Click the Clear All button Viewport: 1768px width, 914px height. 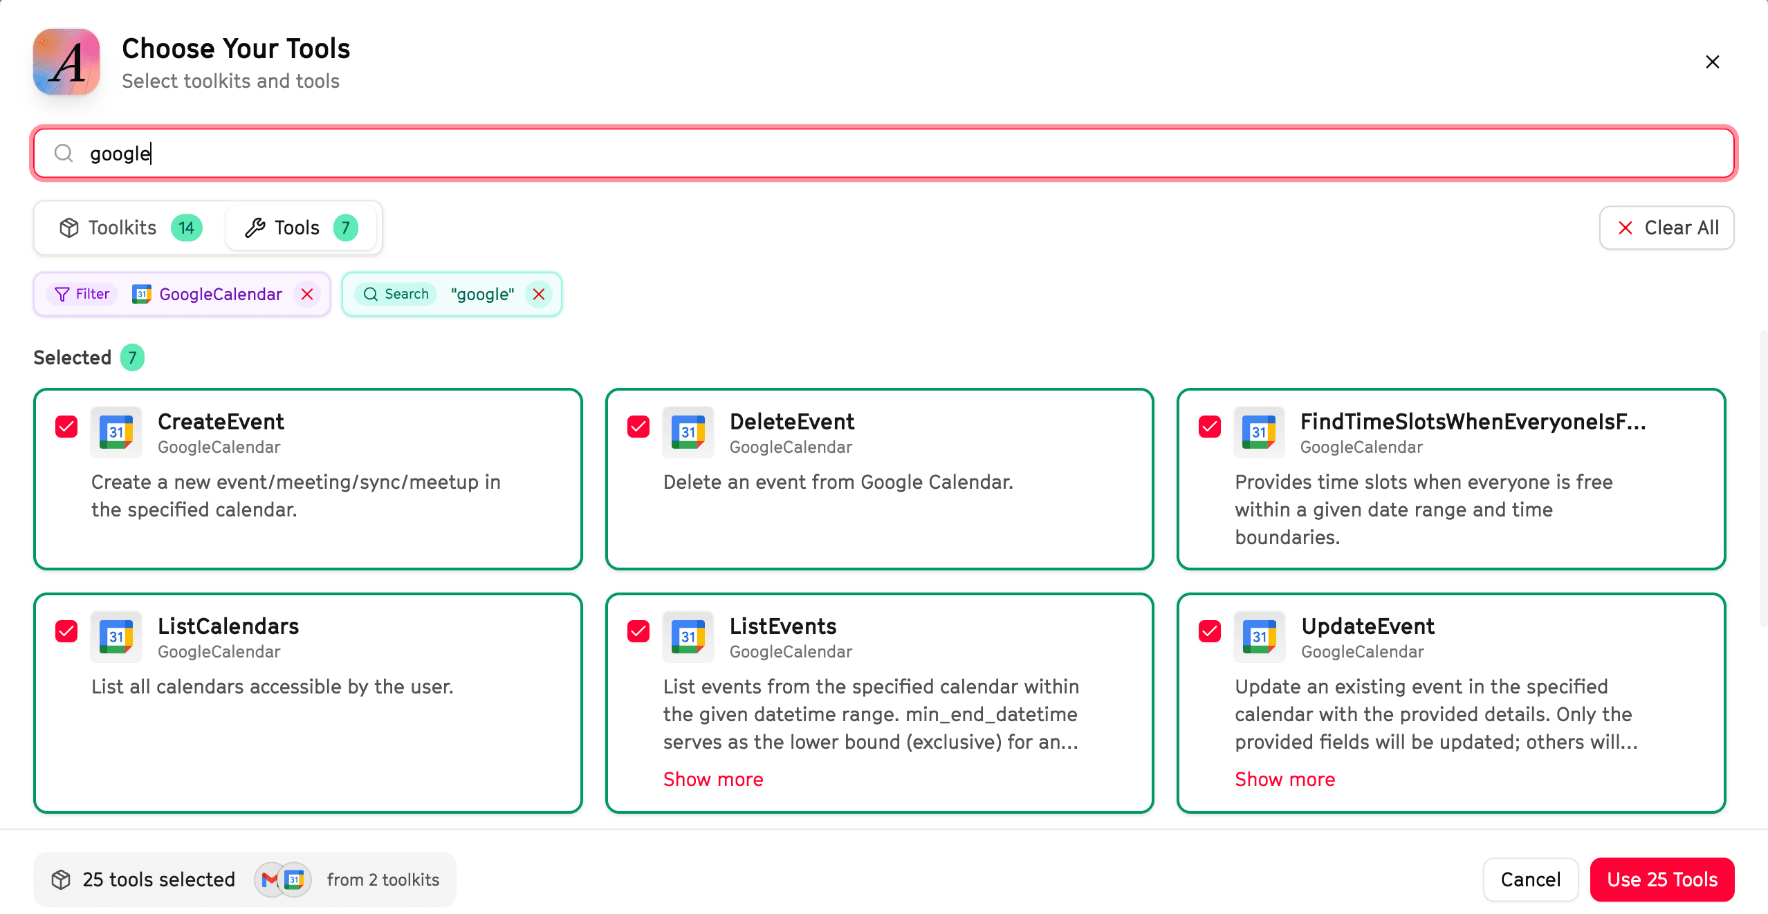[1666, 227]
